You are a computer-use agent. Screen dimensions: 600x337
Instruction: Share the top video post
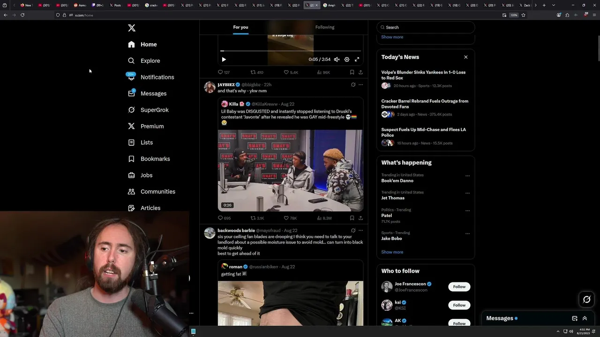(x=360, y=73)
